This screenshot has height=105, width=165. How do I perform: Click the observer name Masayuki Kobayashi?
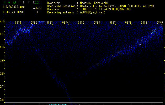(94, 3)
